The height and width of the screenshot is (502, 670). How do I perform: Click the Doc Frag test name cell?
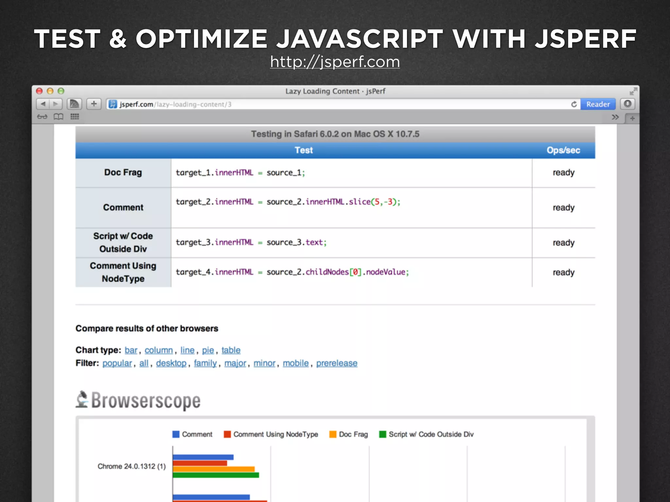point(123,173)
